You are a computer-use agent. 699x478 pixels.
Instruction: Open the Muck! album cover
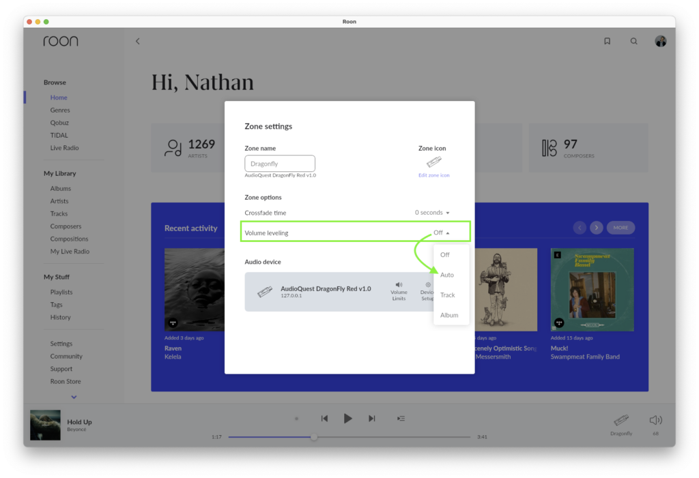point(592,290)
